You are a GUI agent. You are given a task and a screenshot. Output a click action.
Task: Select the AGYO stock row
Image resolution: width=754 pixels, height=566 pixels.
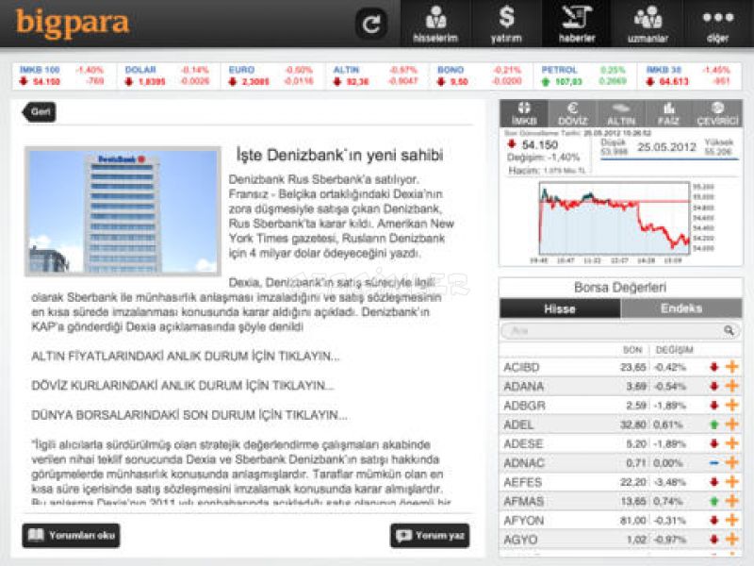pyautogui.click(x=621, y=540)
